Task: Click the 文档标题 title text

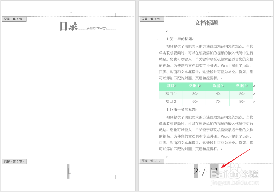Action: click(x=206, y=23)
